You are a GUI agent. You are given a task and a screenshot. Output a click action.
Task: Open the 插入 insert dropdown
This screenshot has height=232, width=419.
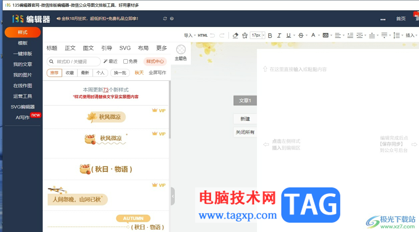(x=412, y=35)
